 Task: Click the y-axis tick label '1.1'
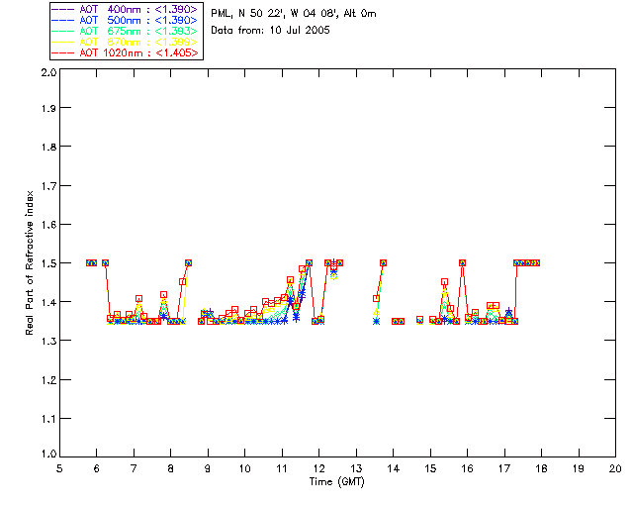point(48,419)
